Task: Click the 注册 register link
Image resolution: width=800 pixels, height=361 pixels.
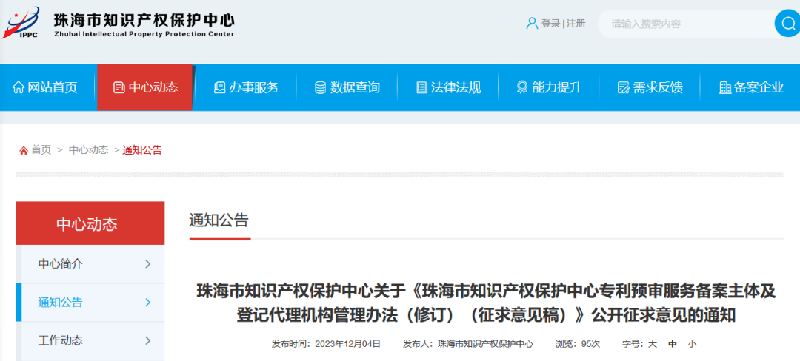Action: coord(576,24)
